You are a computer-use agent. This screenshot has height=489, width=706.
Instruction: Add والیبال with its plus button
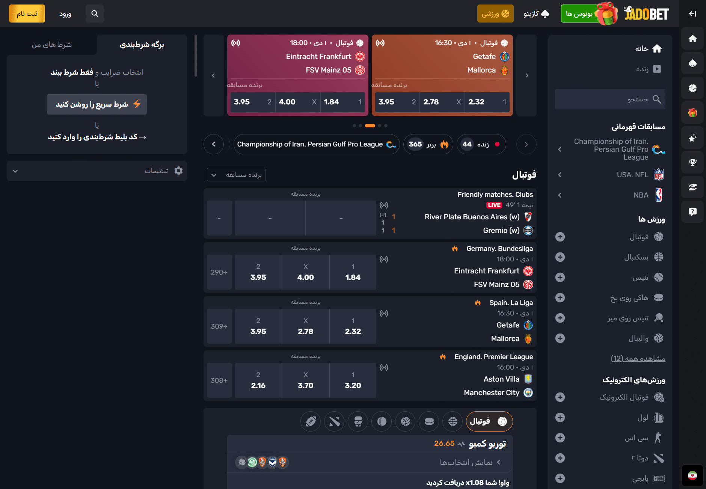point(560,338)
